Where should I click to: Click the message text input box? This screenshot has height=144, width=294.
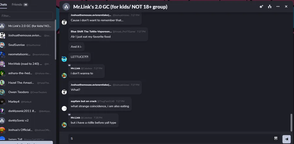tap(170, 138)
